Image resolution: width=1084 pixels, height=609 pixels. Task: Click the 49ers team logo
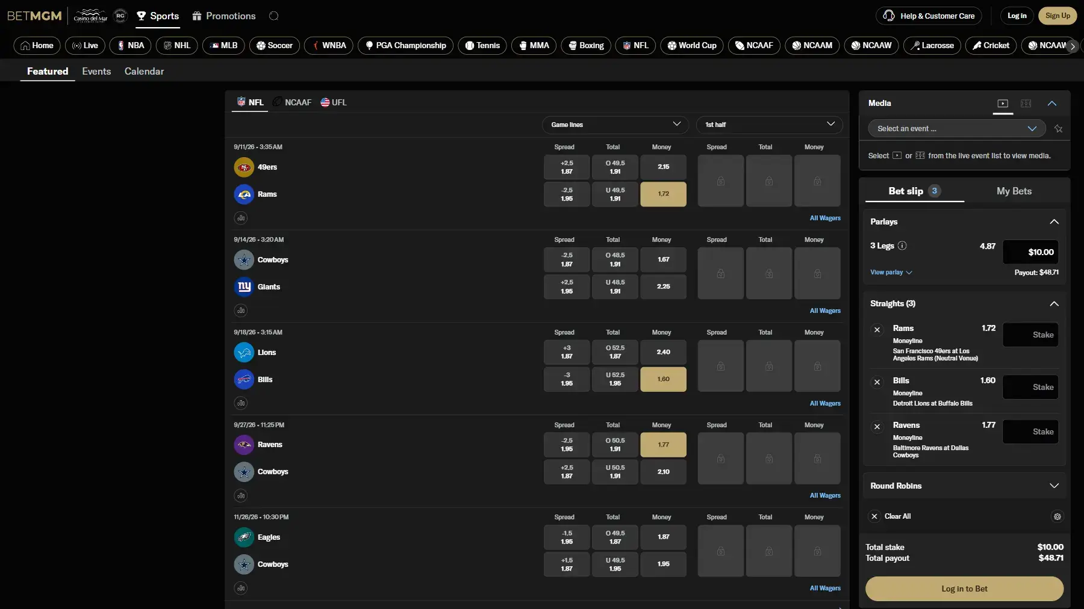[244, 167]
